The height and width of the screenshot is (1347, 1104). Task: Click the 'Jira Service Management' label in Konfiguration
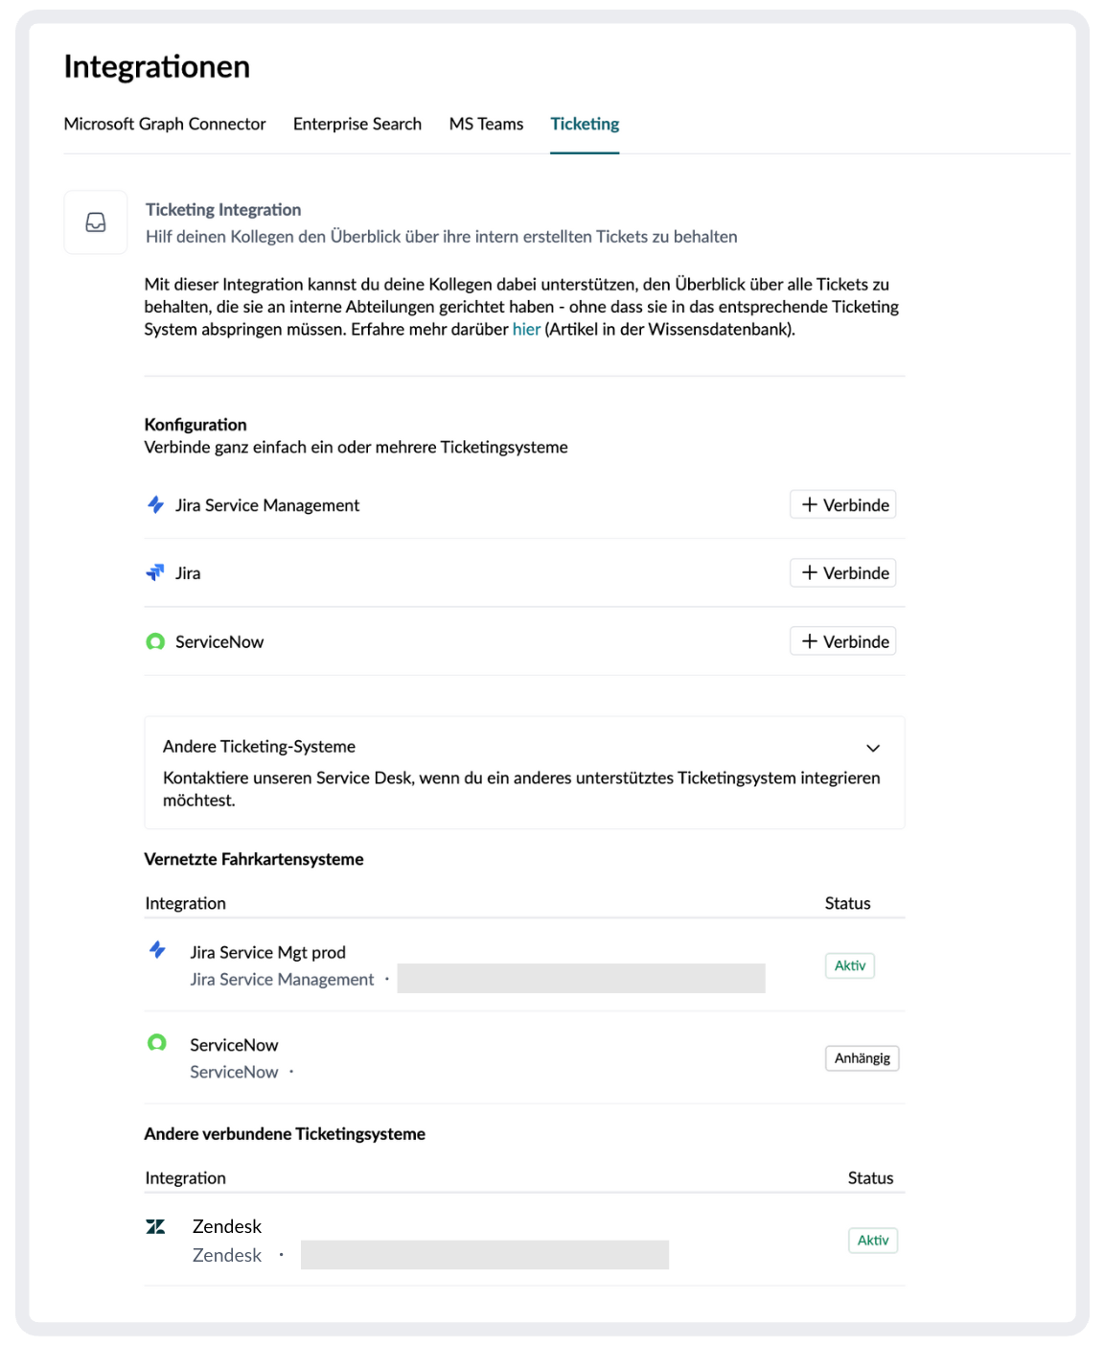pyautogui.click(x=267, y=505)
